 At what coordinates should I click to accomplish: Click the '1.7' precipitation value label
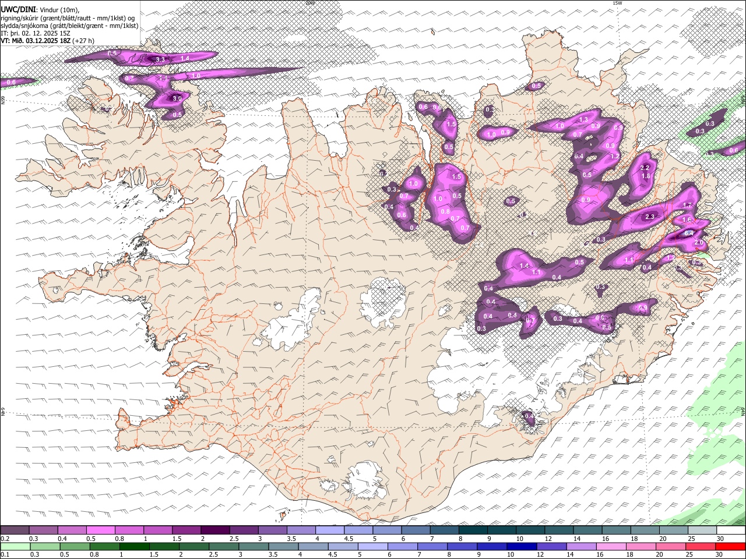coord(687,205)
